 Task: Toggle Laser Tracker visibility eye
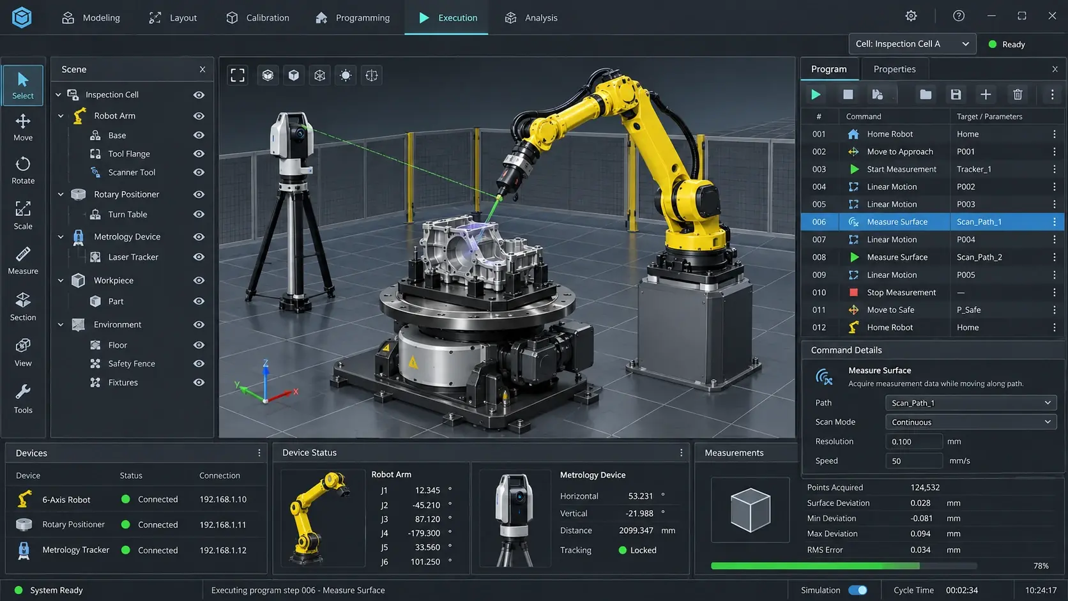pyautogui.click(x=199, y=257)
